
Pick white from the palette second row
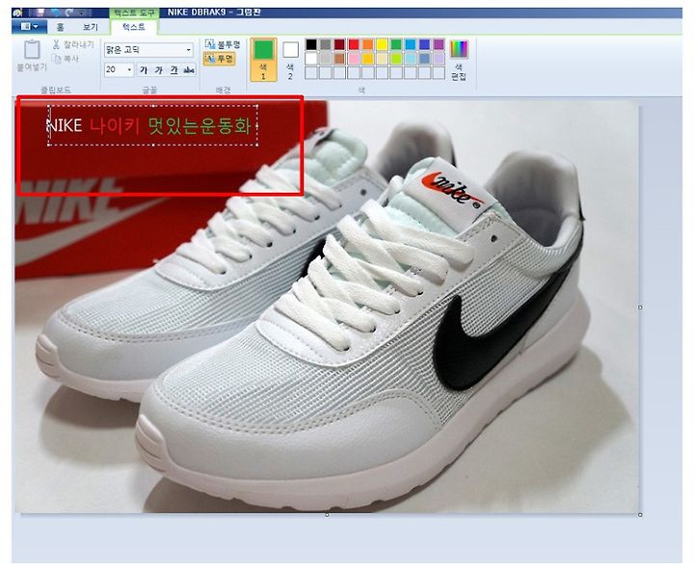click(x=311, y=59)
